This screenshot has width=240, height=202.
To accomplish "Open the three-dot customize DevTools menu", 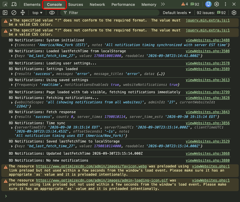I will click(225, 4).
